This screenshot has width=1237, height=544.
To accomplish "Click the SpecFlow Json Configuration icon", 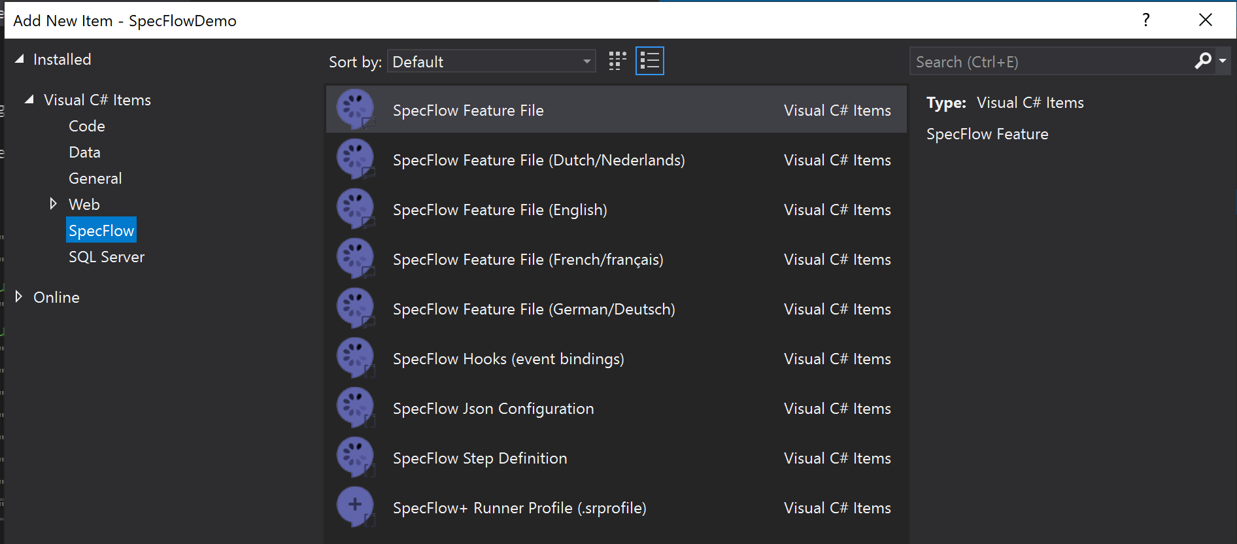I will (x=355, y=407).
